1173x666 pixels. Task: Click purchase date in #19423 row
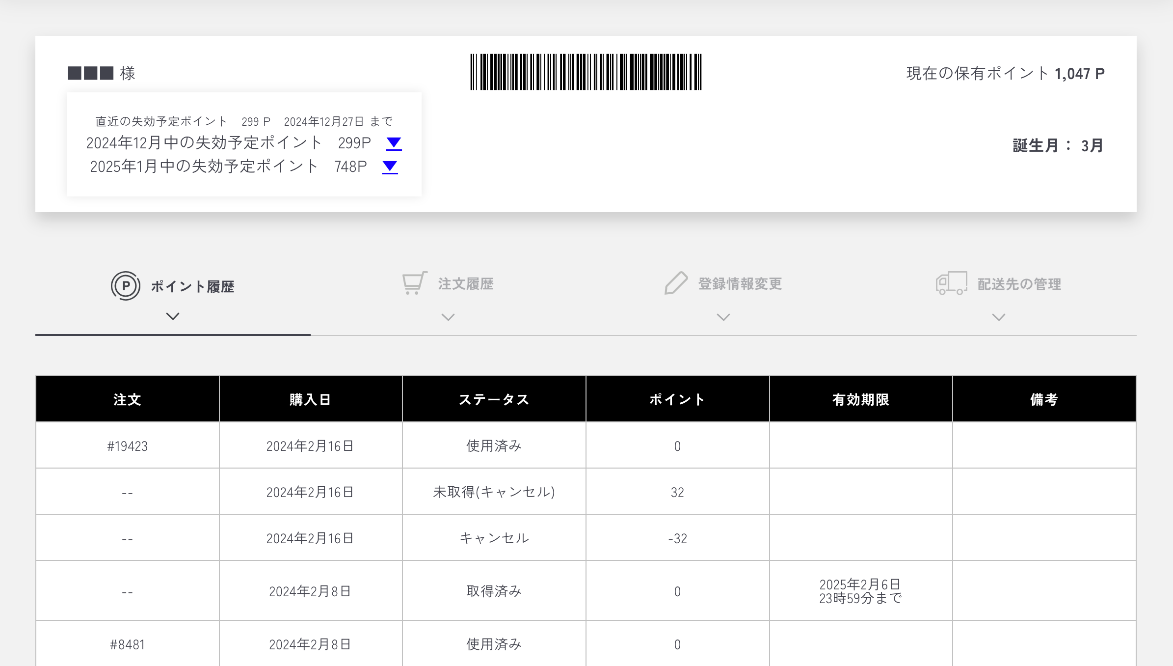click(311, 446)
